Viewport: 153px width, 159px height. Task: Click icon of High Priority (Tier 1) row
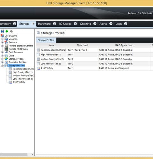[x=38, y=55]
